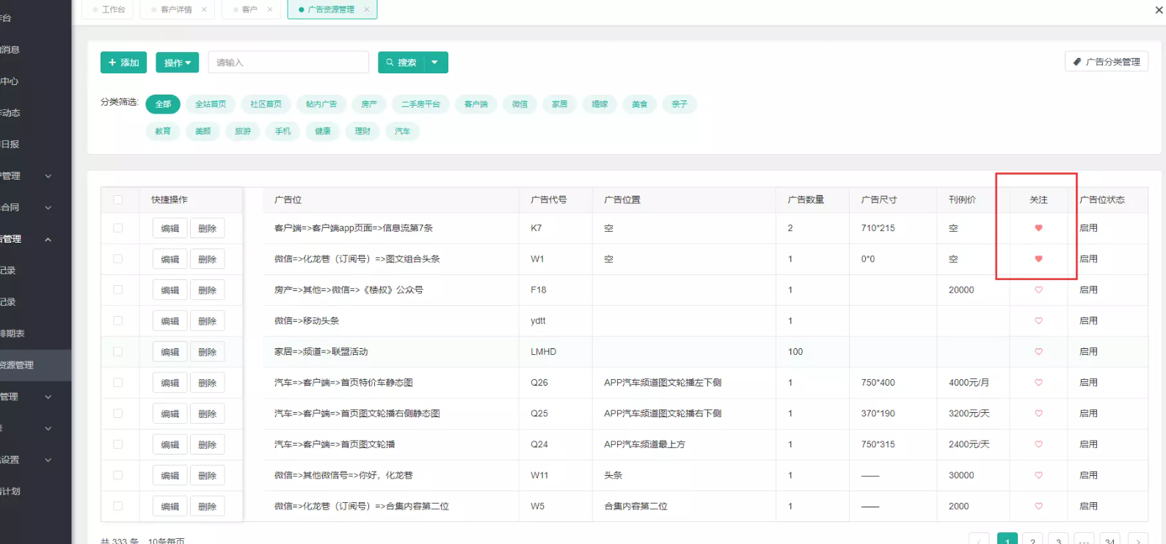Filter by 全站首页 category
1166x544 pixels.
(211, 104)
